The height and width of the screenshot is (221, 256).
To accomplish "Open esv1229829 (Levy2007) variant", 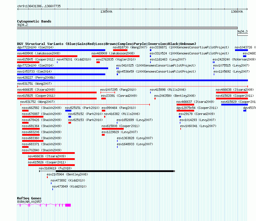I will pos(120,132).
